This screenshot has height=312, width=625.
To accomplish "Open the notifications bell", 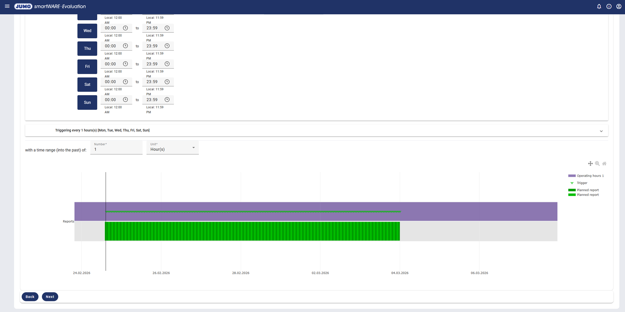I will click(599, 7).
